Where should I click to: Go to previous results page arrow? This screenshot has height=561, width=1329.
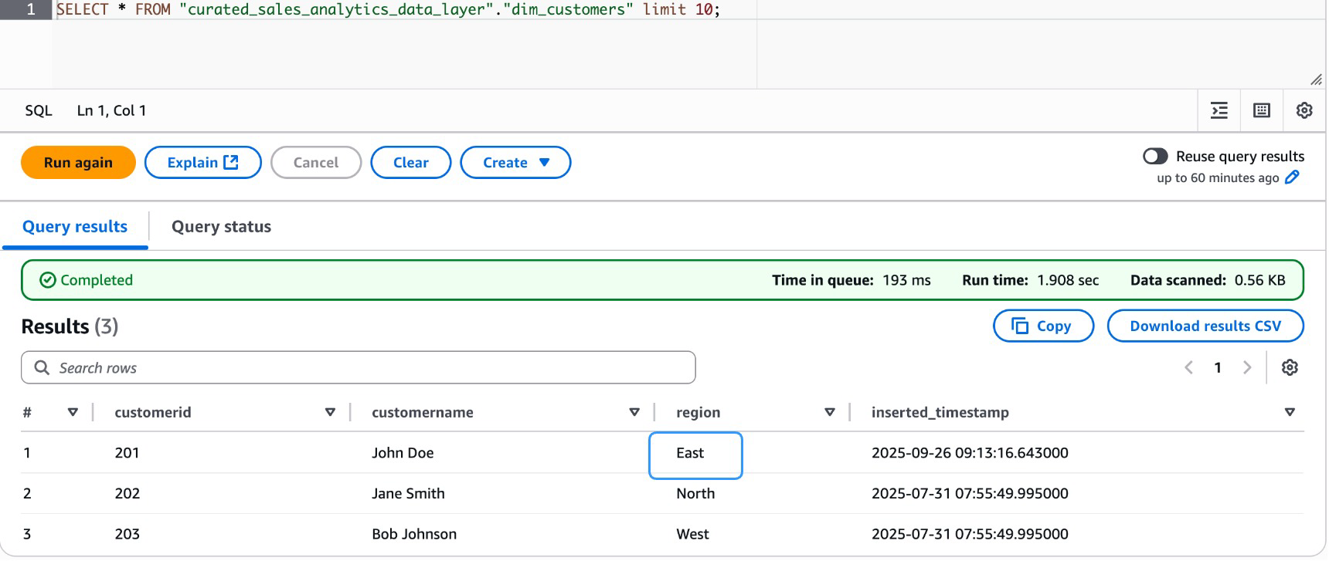point(1189,367)
